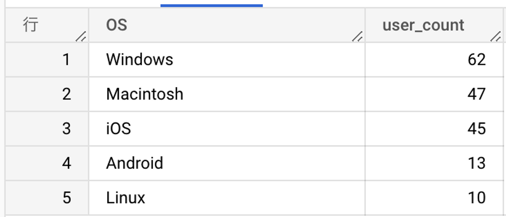The image size is (506, 217).
Task: Click the user count value 45
Action: tap(477, 128)
